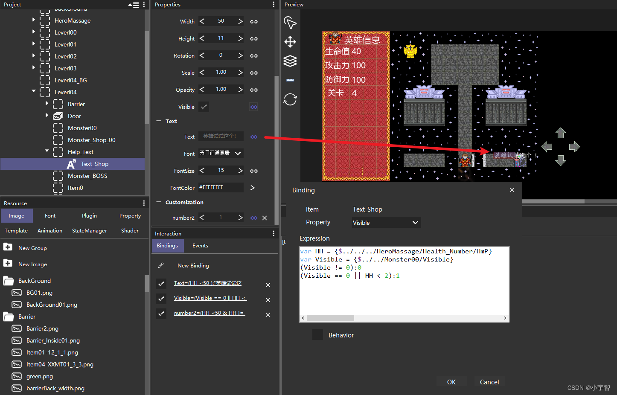
Task: Expand the Leverl00 tree node
Action: pyautogui.click(x=34, y=32)
